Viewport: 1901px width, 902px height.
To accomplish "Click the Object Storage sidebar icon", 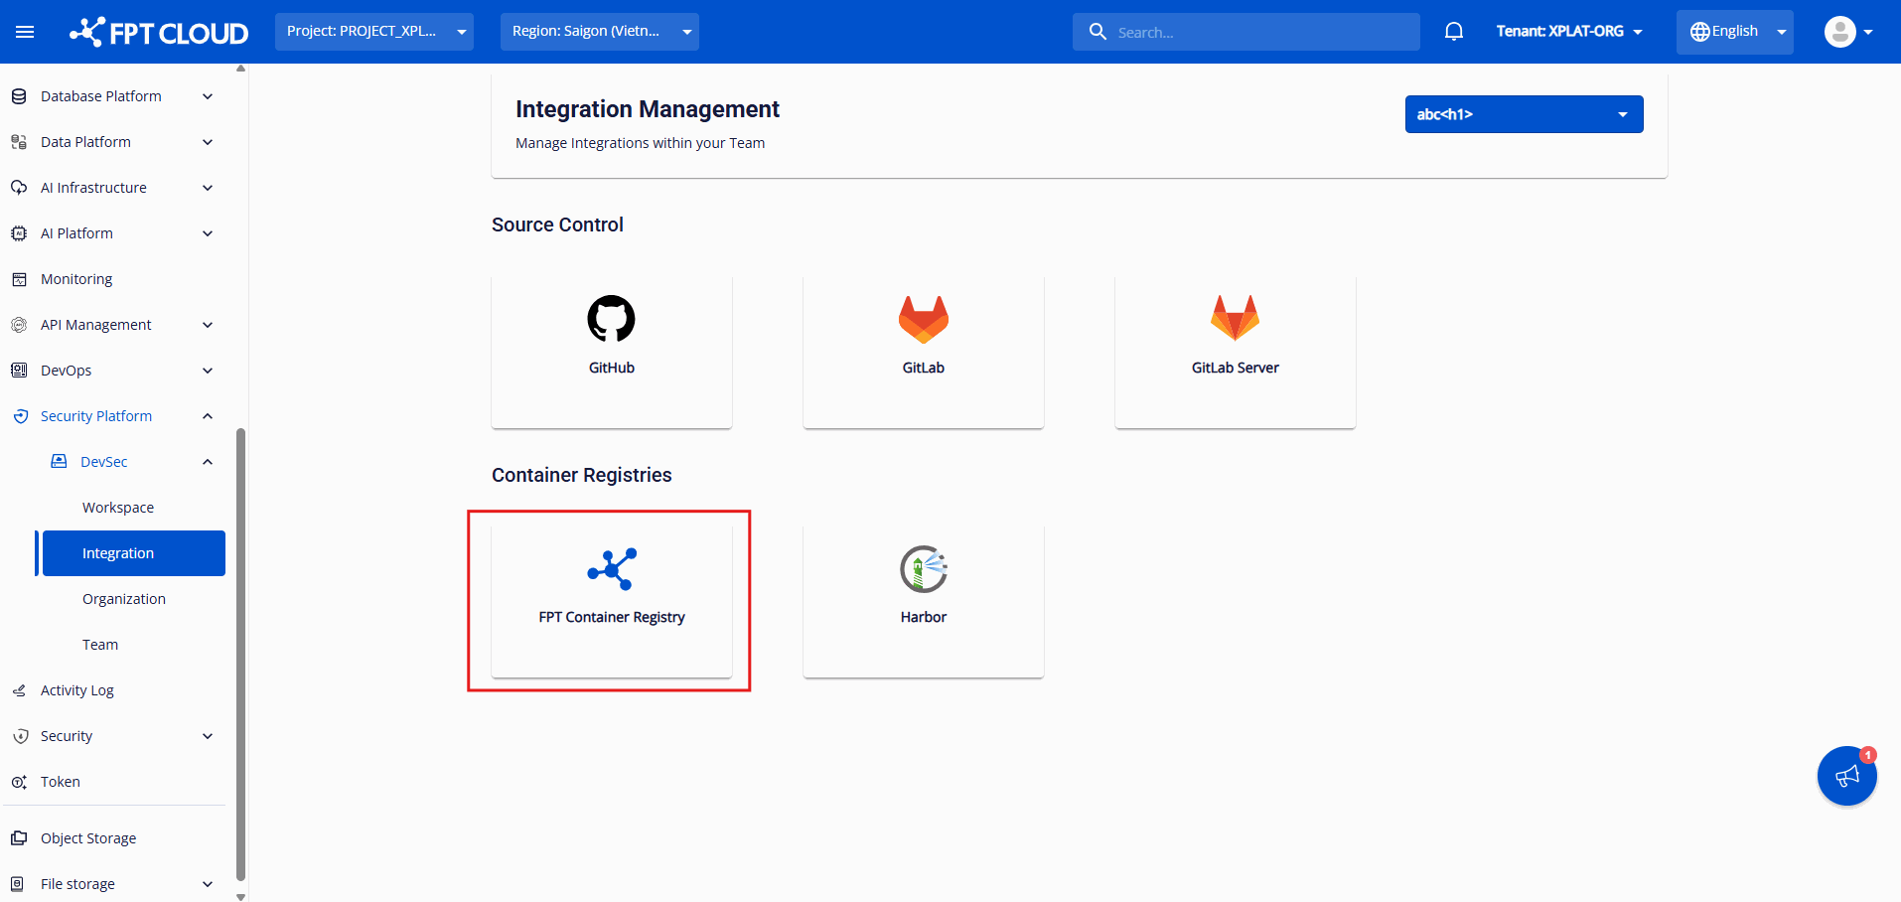I will [19, 838].
